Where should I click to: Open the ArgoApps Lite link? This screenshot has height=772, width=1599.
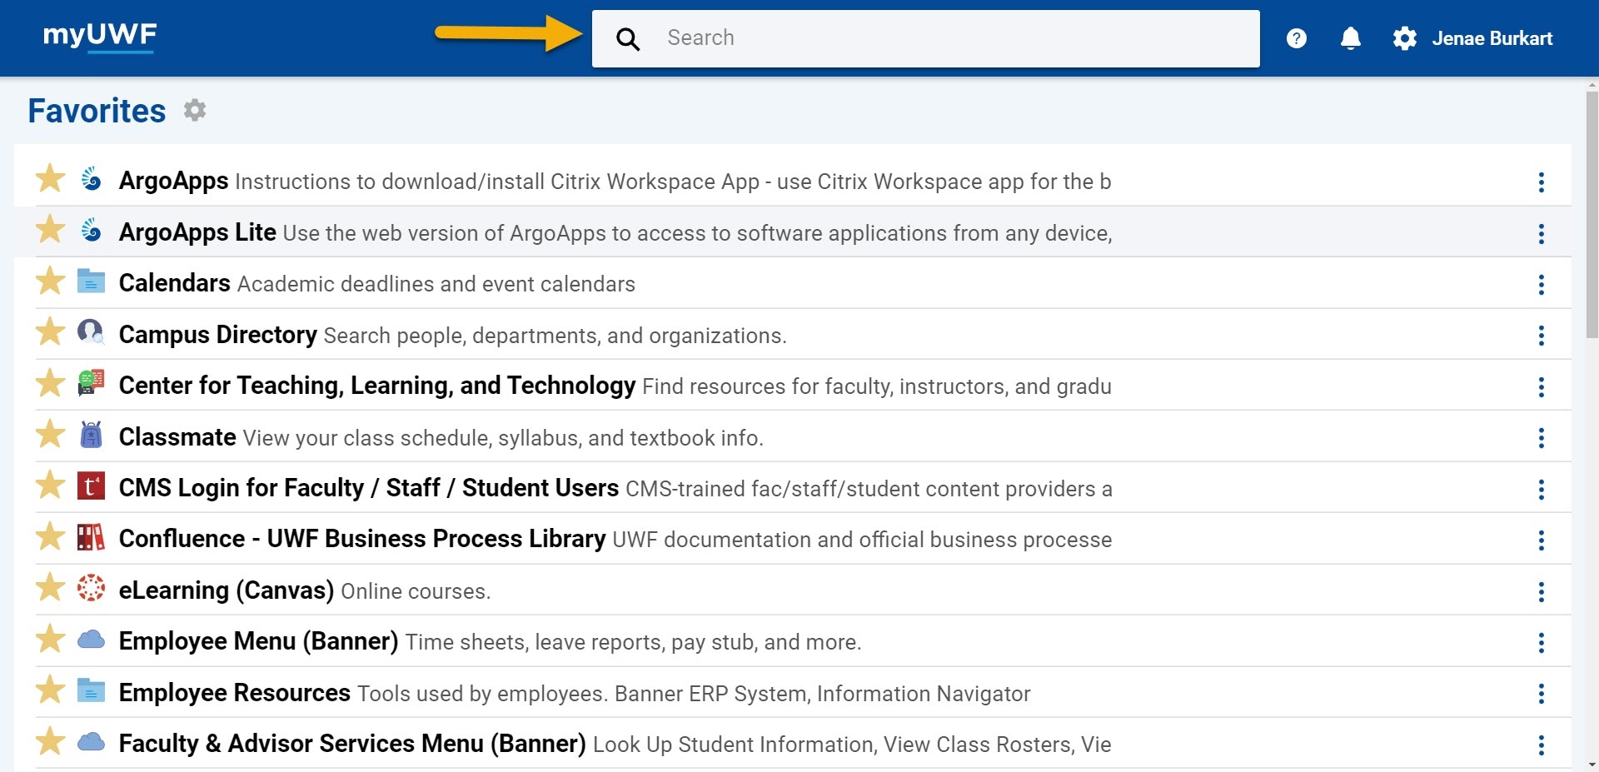197,232
